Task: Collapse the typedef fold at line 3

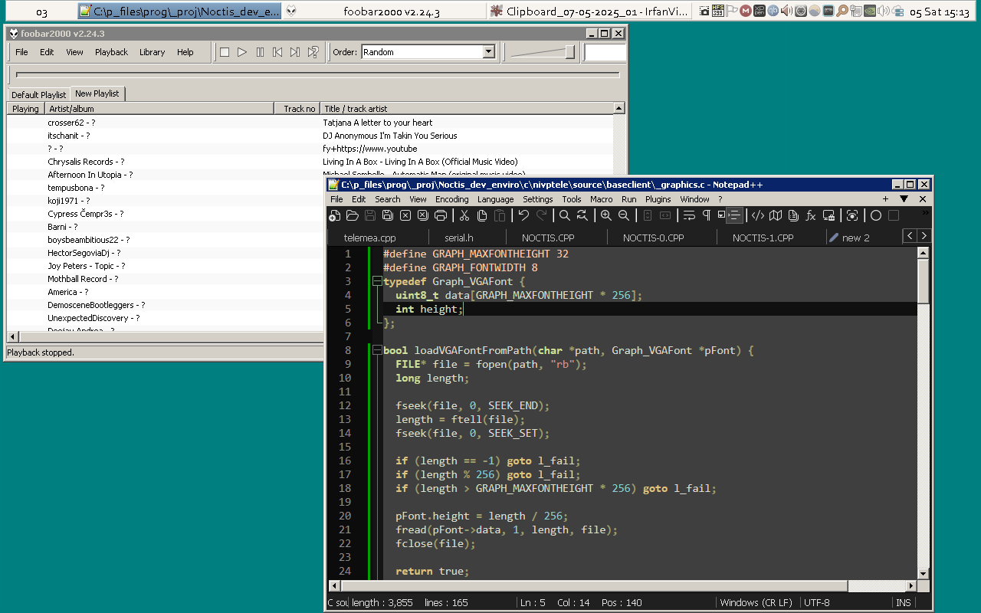Action: pos(377,281)
